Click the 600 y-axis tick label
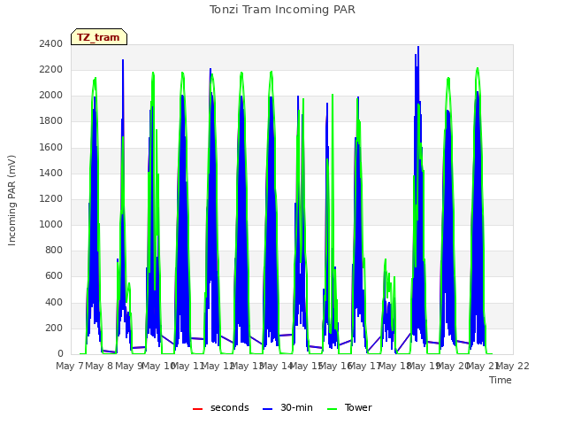566x425 pixels. [x=54, y=276]
